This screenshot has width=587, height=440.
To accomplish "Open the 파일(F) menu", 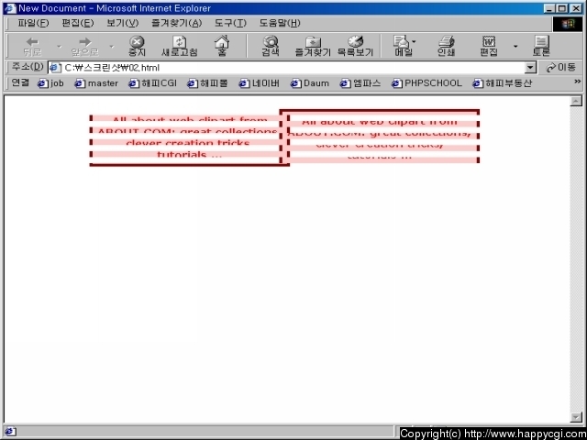I will coord(33,23).
